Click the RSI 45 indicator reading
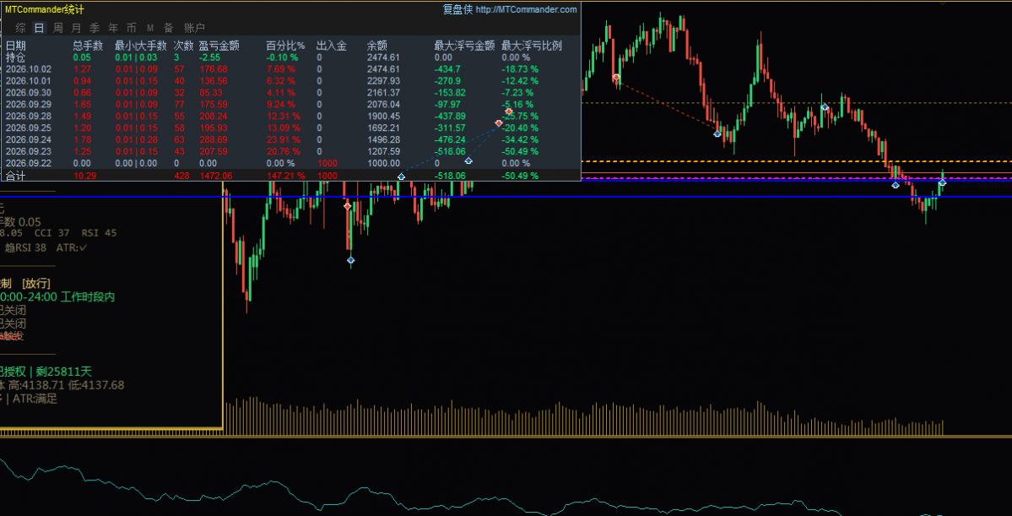Screen dimensions: 1012x516 click(x=100, y=233)
